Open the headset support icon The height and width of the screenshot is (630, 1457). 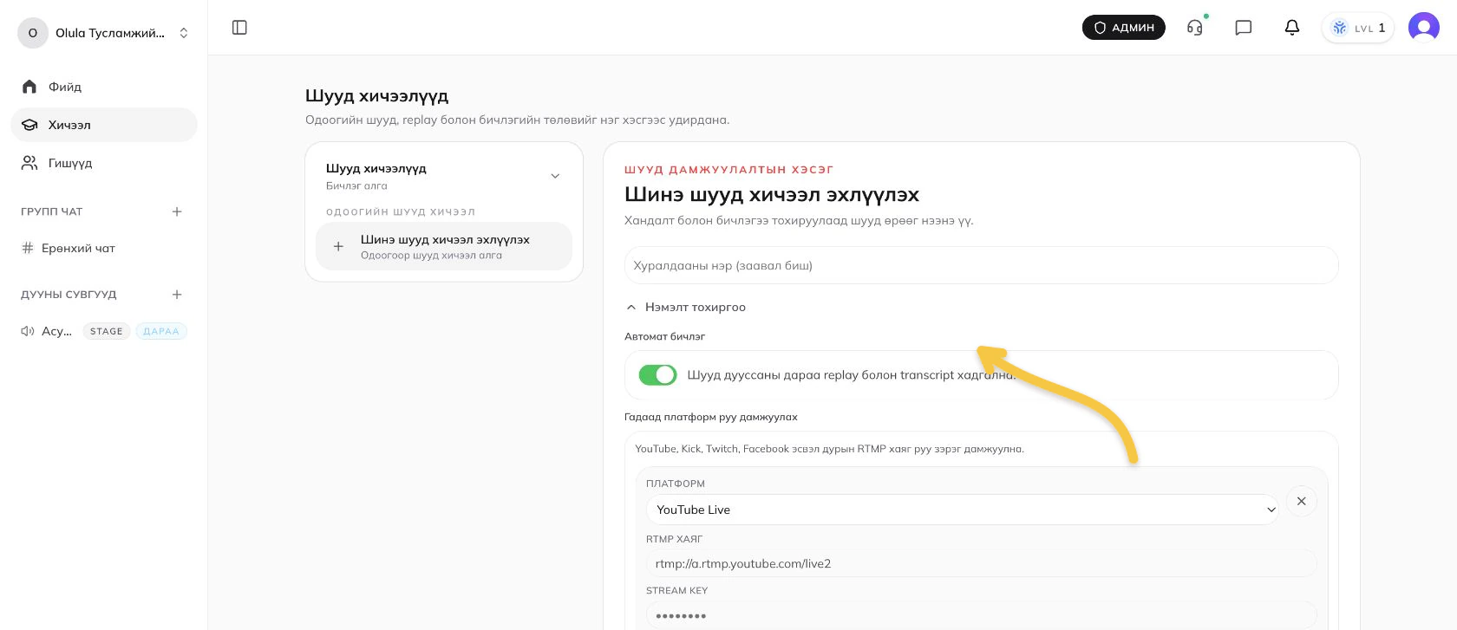click(1195, 28)
